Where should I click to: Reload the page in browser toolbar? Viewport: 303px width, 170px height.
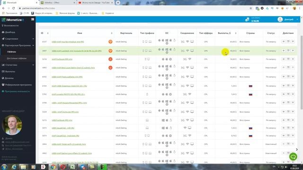(x=14, y=8)
